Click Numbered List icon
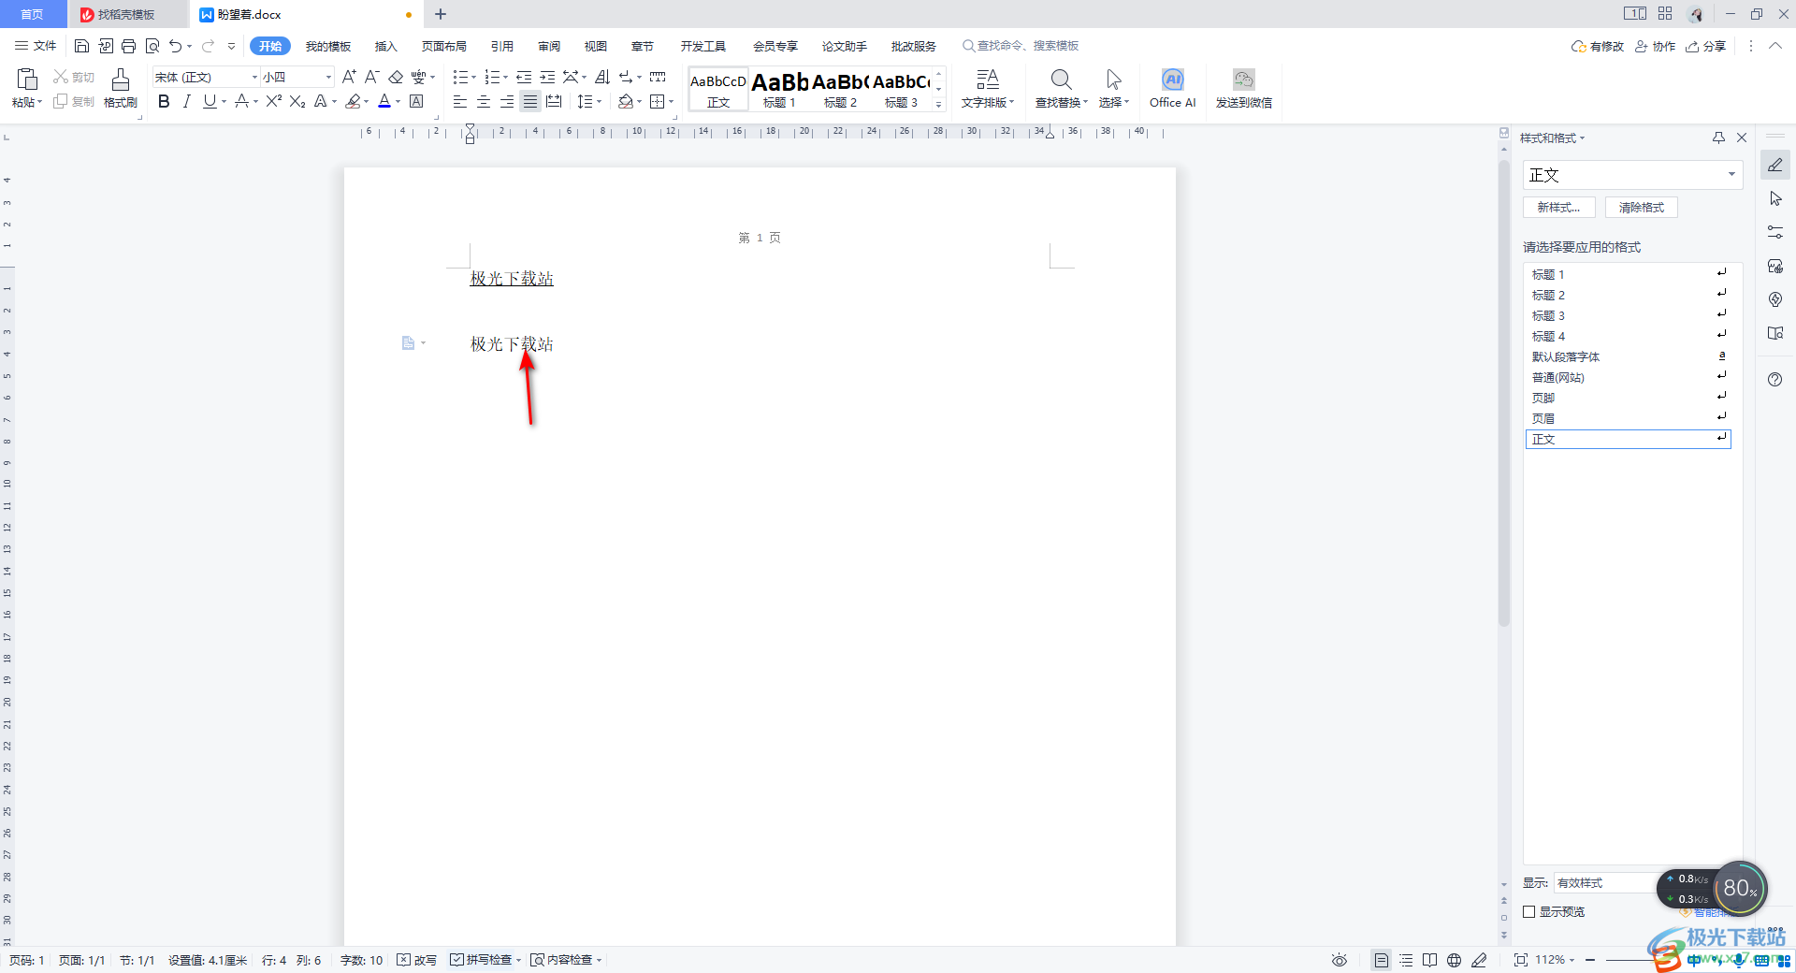Viewport: 1796px width, 973px height. (492, 77)
